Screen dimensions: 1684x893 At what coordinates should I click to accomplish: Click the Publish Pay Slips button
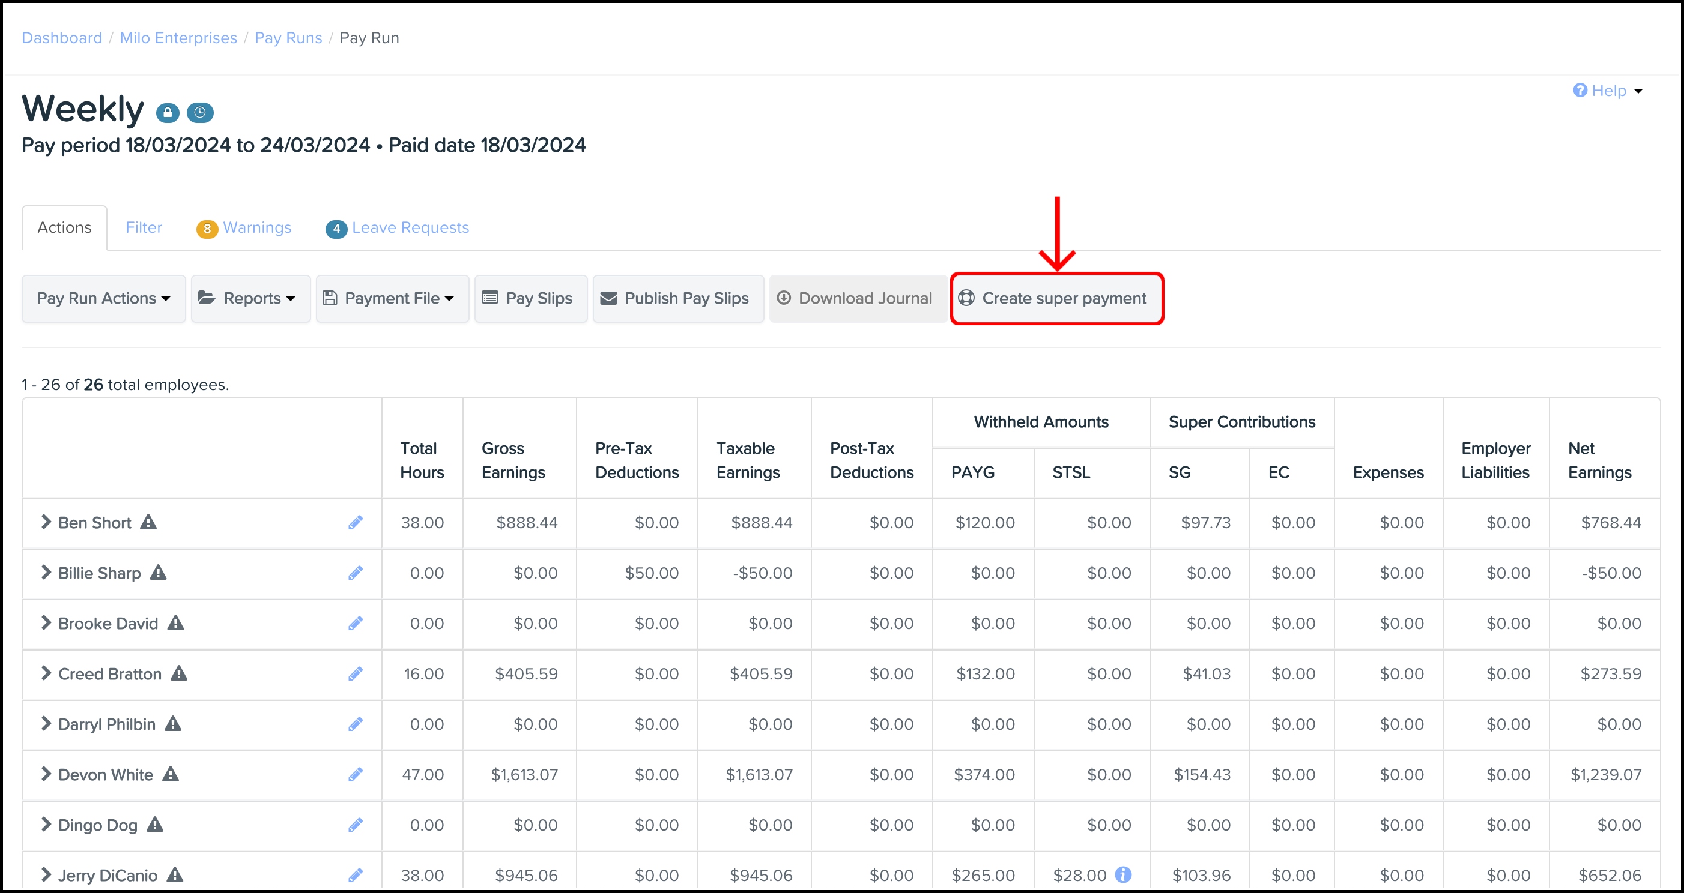pos(677,298)
